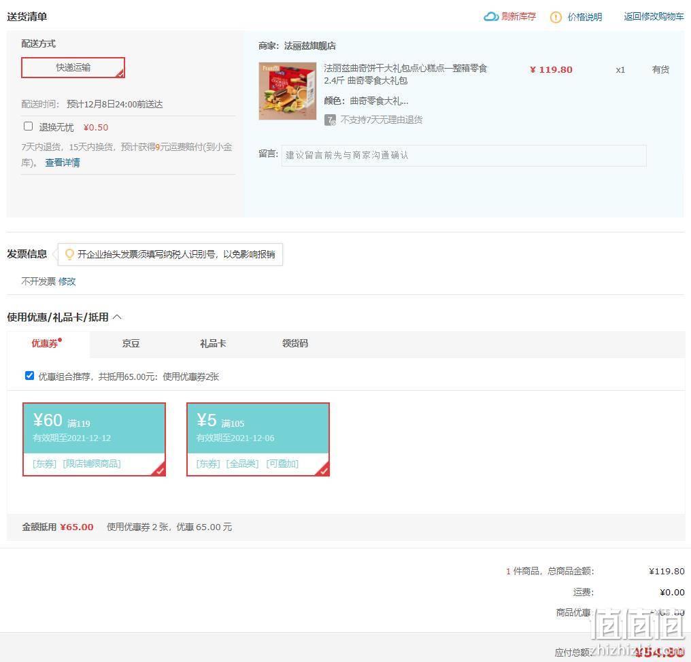Click the 留言 message input field
Viewport: 691px width, 662px height.
tap(464, 156)
